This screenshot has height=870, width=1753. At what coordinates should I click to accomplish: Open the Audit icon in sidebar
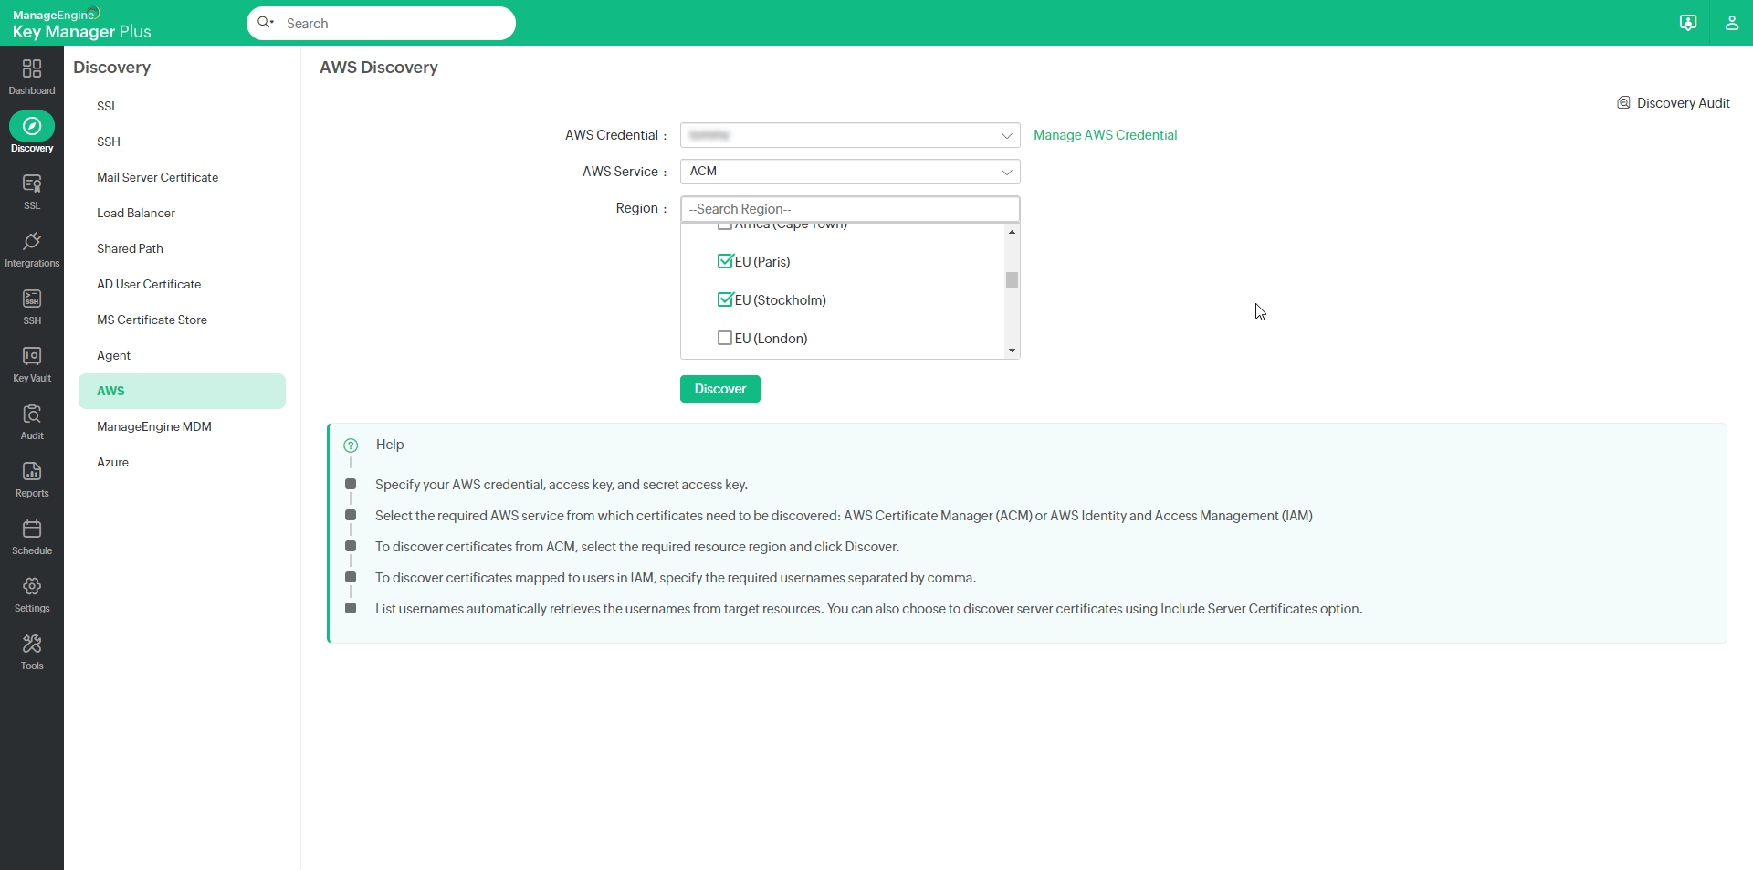tap(32, 414)
